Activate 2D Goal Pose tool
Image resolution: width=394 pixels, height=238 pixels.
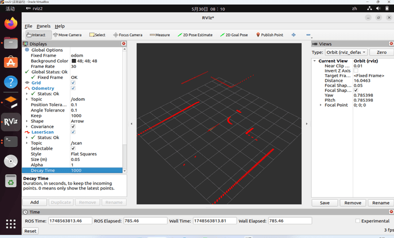[234, 35]
